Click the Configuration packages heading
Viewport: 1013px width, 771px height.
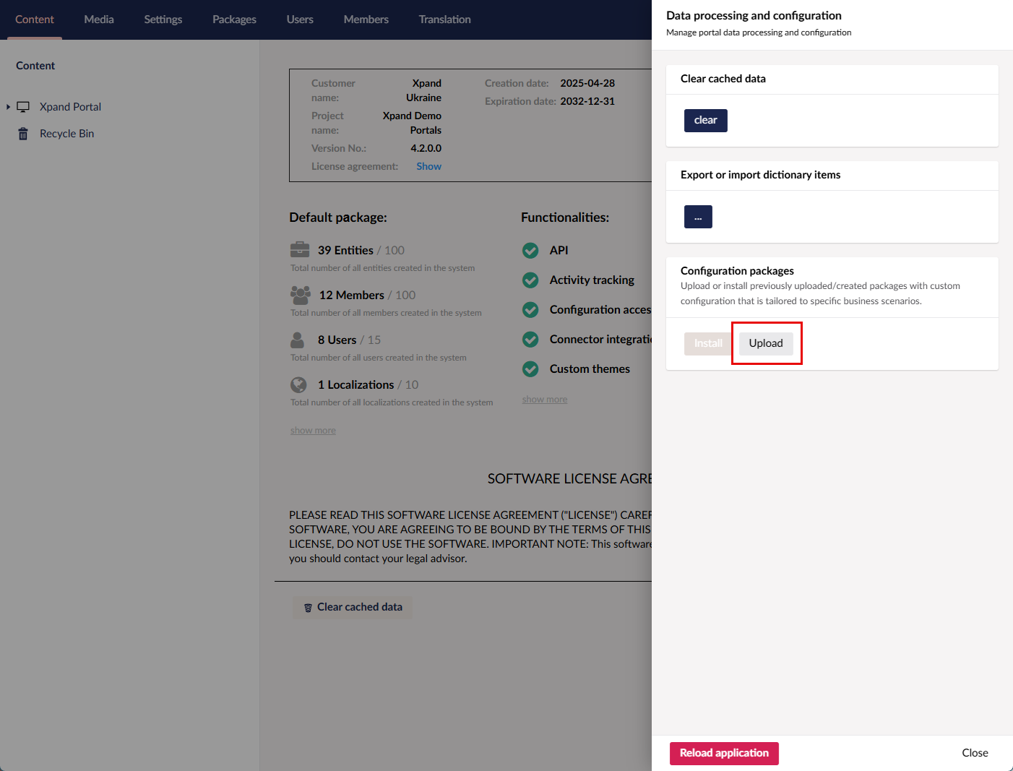737,271
